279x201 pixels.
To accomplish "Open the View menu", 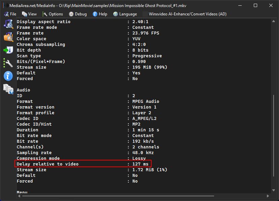I will tap(29, 14).
